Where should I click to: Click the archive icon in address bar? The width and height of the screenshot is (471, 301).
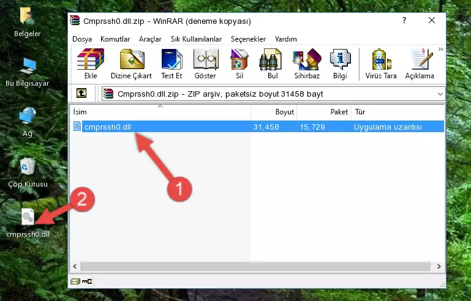(108, 94)
